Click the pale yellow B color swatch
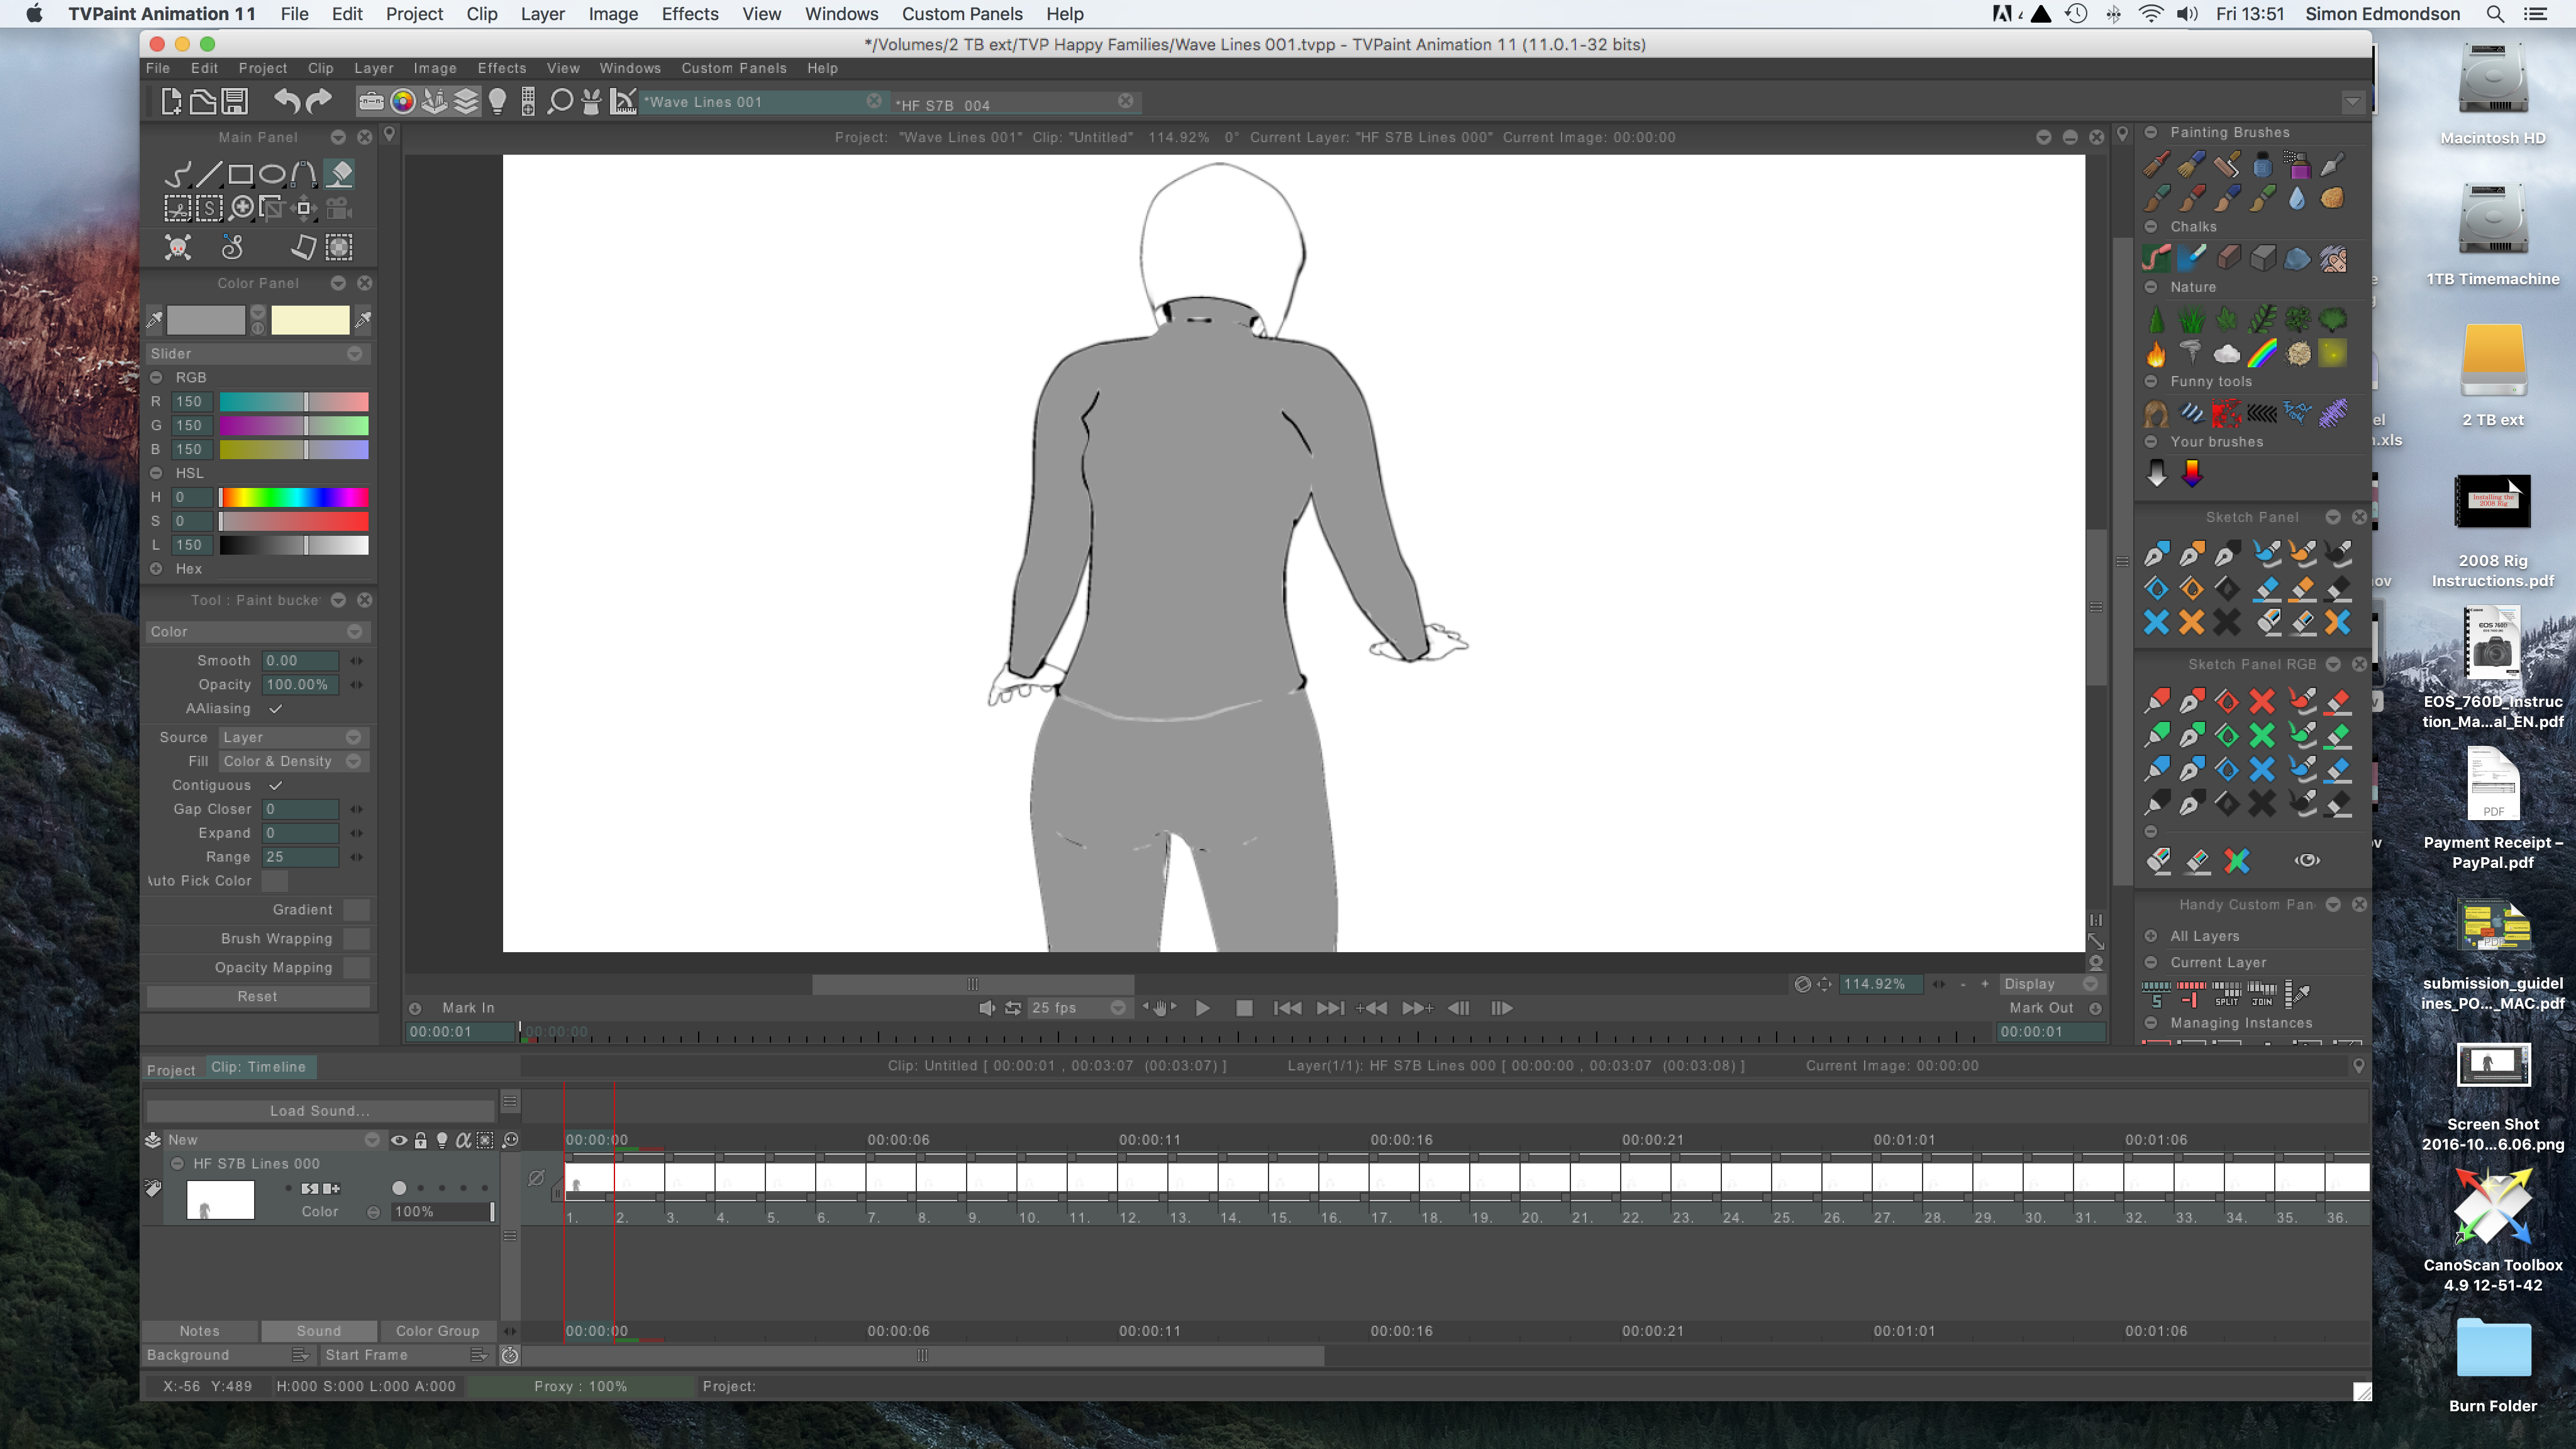The height and width of the screenshot is (1449, 2576). click(x=310, y=320)
